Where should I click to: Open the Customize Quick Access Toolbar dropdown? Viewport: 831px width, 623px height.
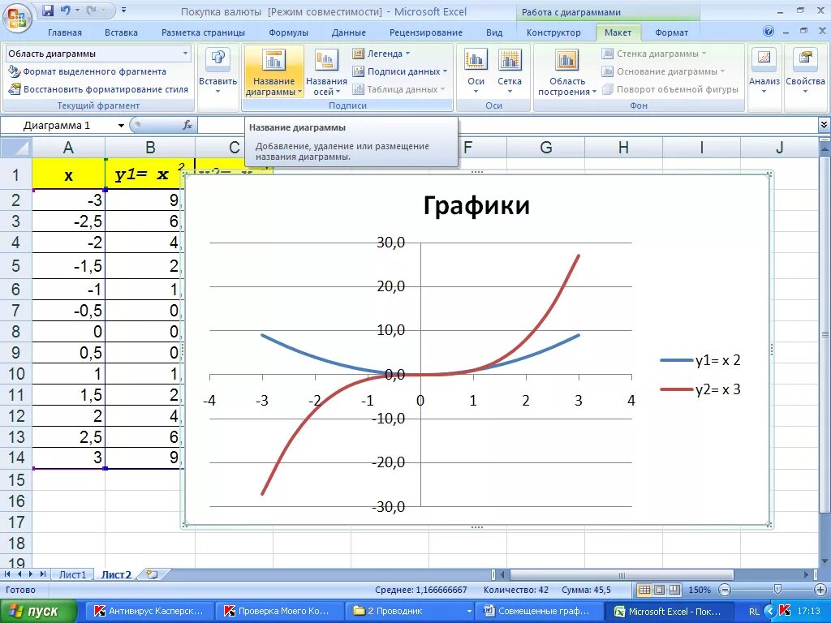[123, 11]
